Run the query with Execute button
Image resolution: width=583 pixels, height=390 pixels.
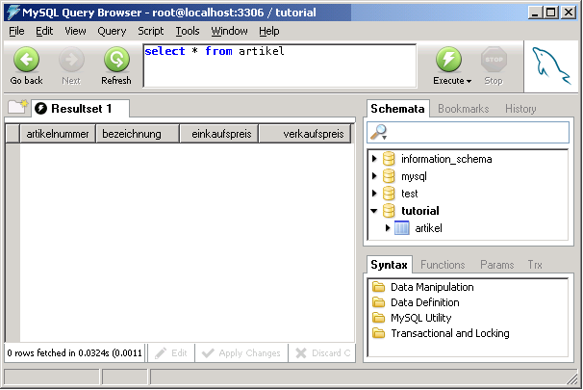pos(449,61)
